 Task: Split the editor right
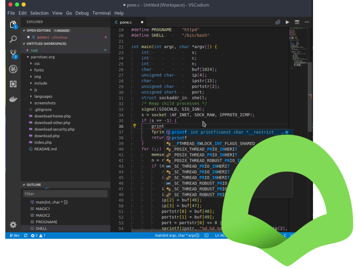pyautogui.click(x=297, y=22)
